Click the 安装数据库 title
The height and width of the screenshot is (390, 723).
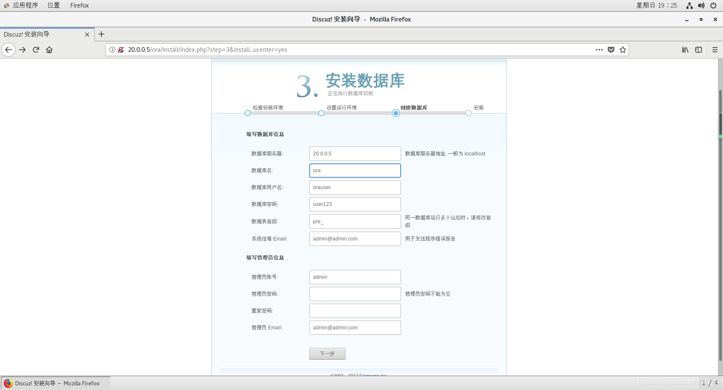365,80
